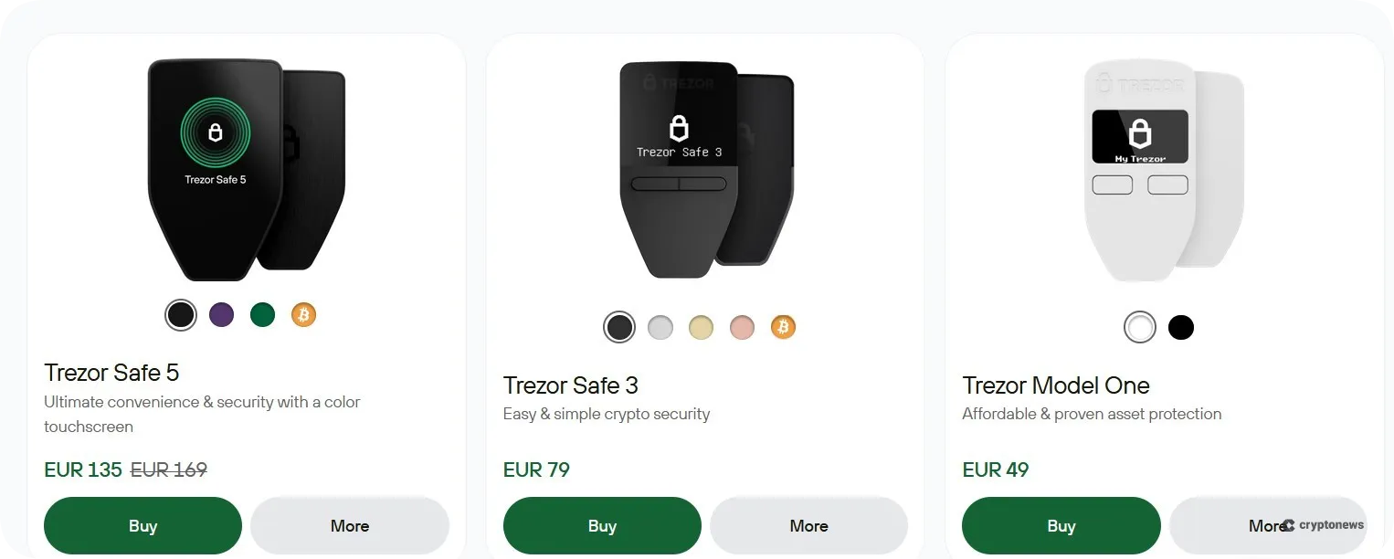The width and height of the screenshot is (1394, 559).
Task: Choose the purple color for Trezor Safe 5
Action: click(221, 314)
